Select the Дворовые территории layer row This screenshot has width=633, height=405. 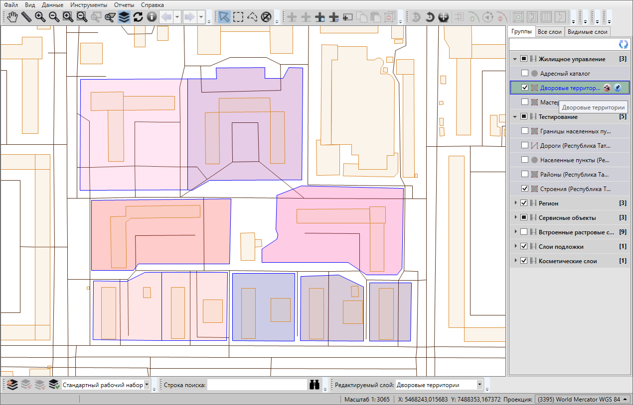[x=570, y=88]
